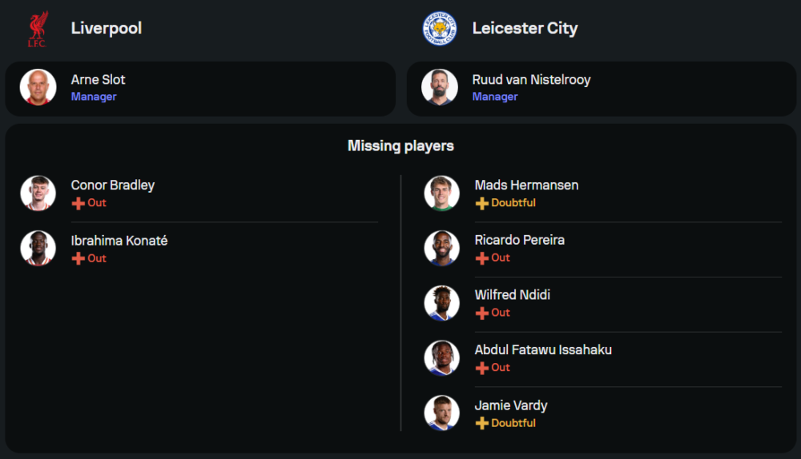Click the red cross under Wilfred Ndidi
Image resolution: width=801 pixels, height=459 pixels.
(481, 313)
